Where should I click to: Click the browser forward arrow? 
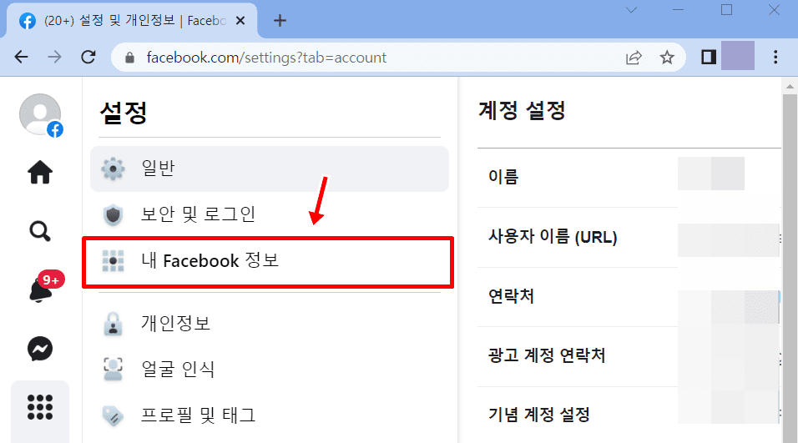[54, 57]
